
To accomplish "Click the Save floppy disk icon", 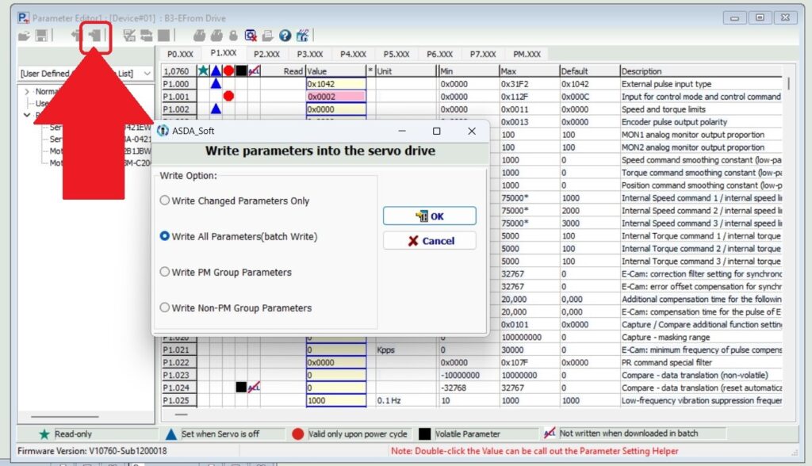I will pos(40,36).
